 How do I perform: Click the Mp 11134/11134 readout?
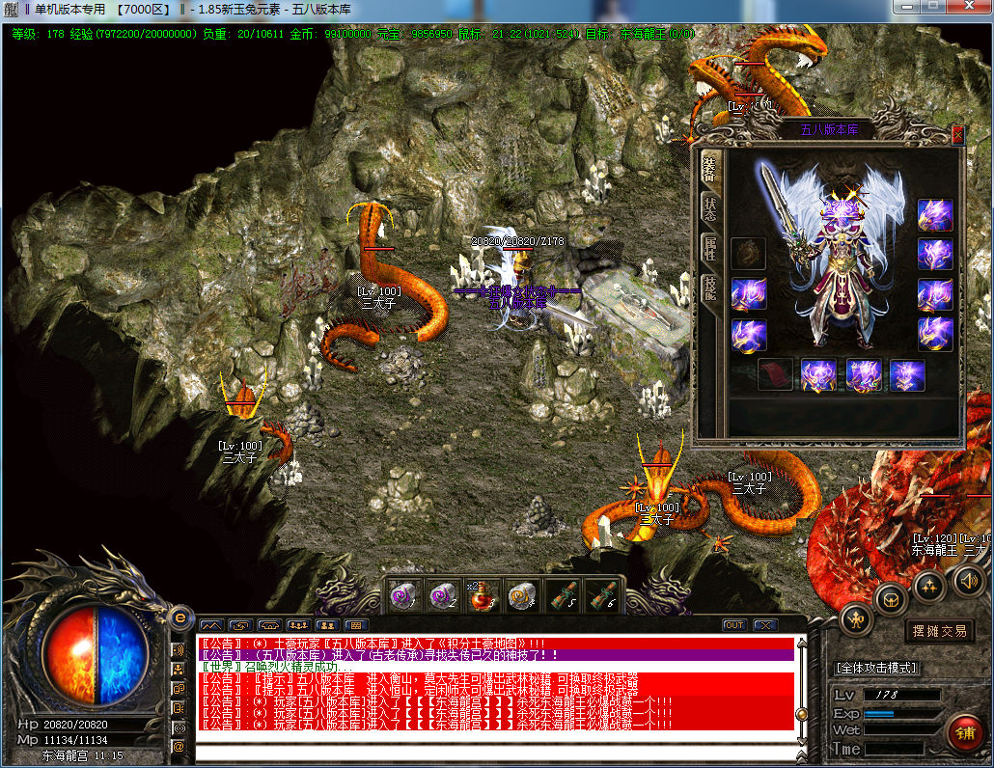[x=63, y=739]
